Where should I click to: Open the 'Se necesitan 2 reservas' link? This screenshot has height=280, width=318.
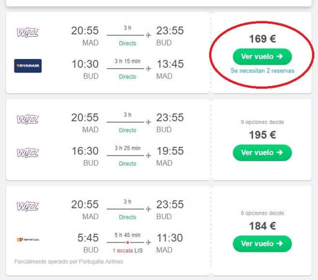pos(262,71)
